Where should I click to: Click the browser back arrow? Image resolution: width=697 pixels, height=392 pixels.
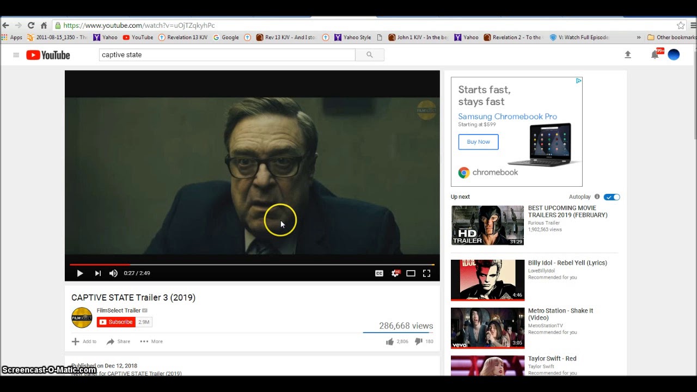tap(5, 26)
